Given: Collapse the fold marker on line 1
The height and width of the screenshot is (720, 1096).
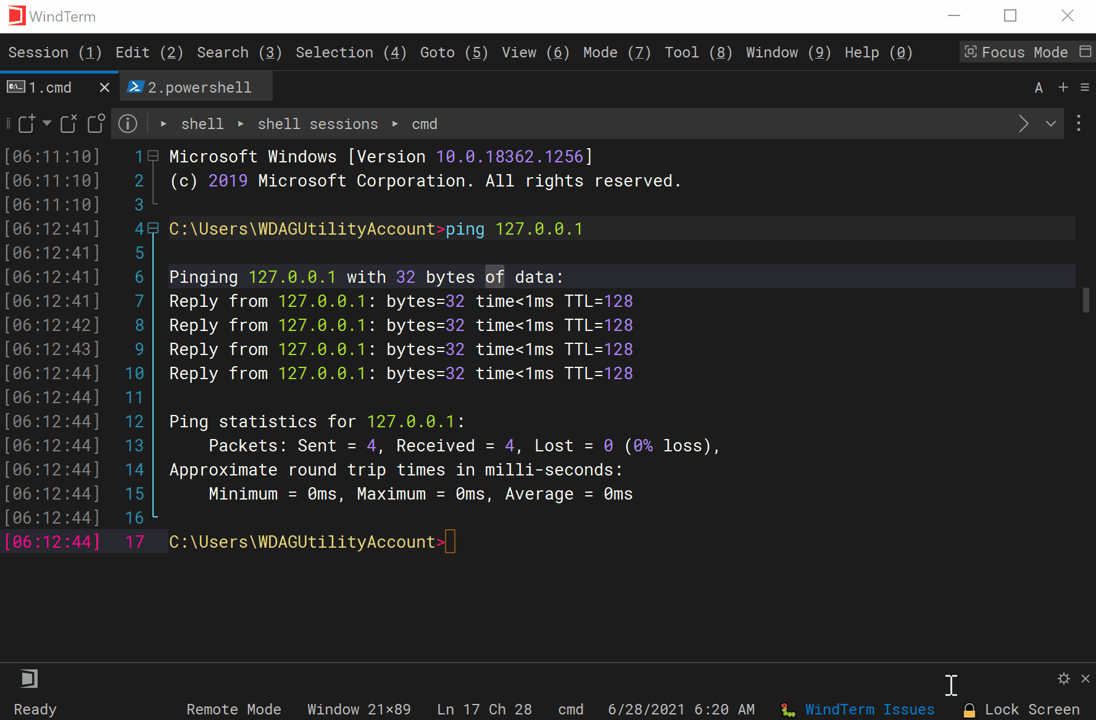Looking at the screenshot, I should click(154, 156).
